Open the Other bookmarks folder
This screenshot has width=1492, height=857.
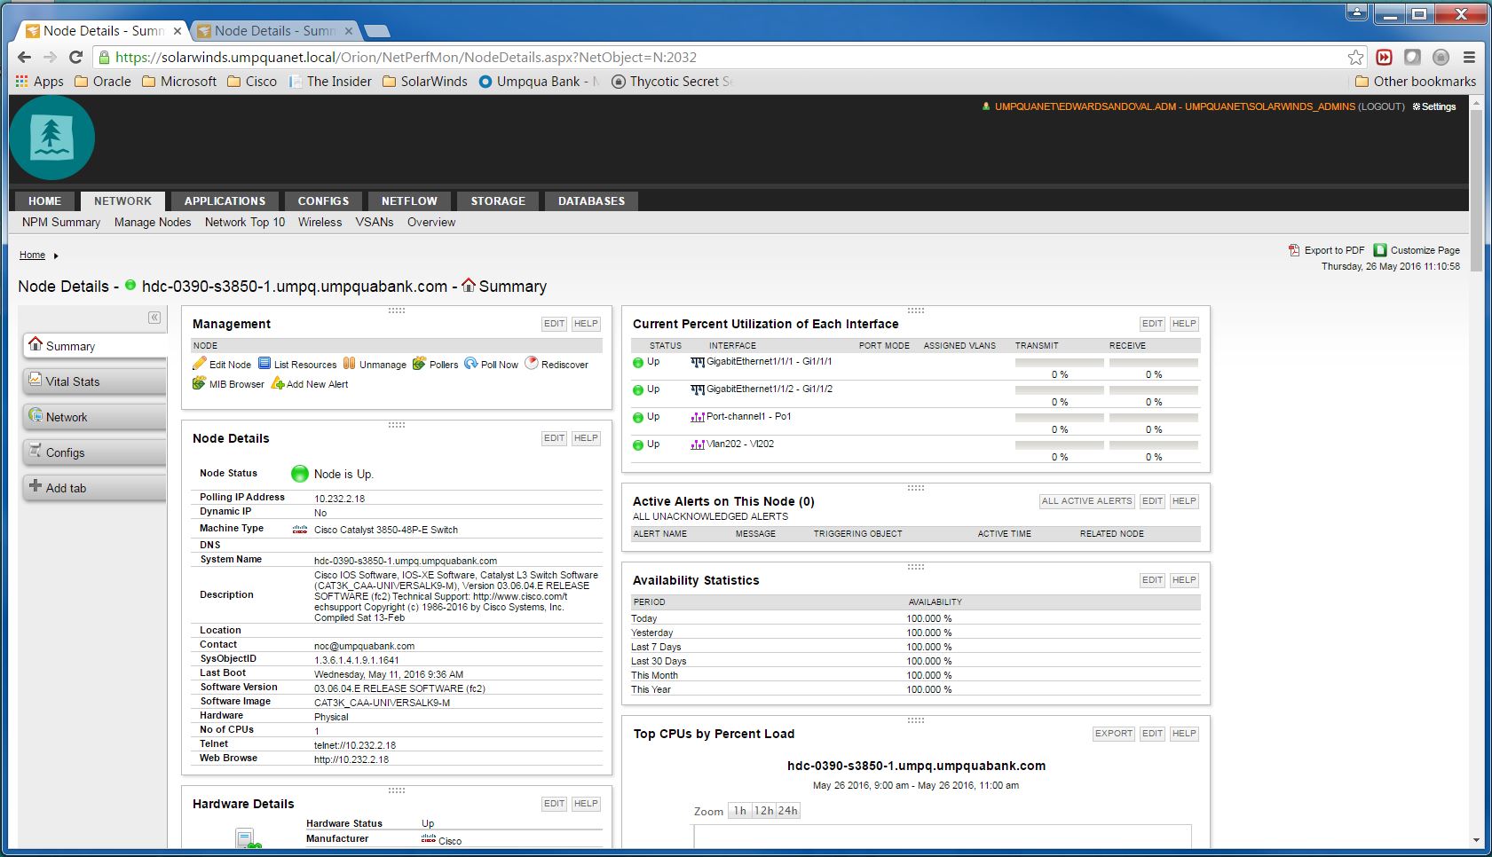point(1416,82)
